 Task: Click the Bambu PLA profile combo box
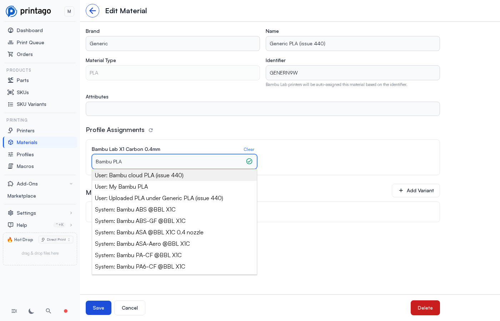click(174, 162)
